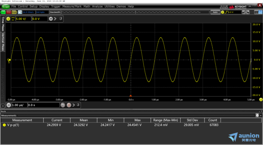This screenshot has width=263, height=145.
Task: Click the horizontal toolbar pin icon
Action: [78, 105]
